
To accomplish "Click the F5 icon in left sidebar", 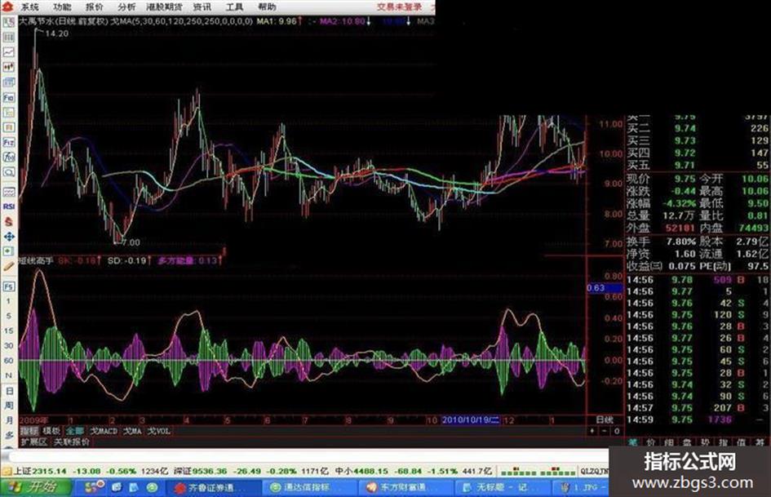I will [9, 286].
